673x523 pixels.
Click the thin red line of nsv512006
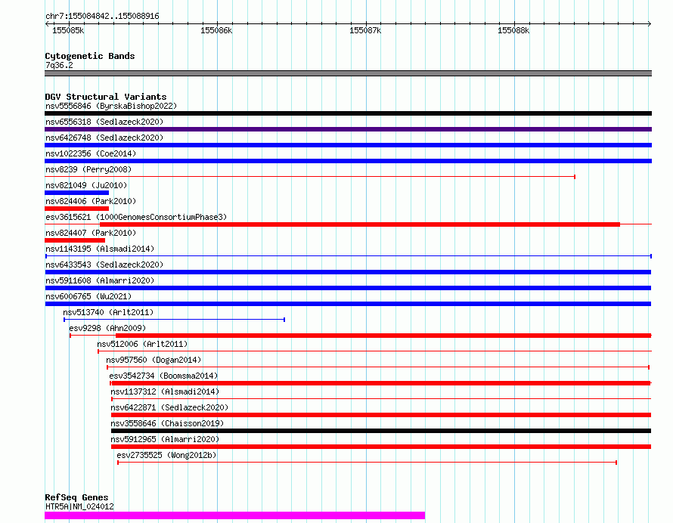pyautogui.click(x=375, y=351)
